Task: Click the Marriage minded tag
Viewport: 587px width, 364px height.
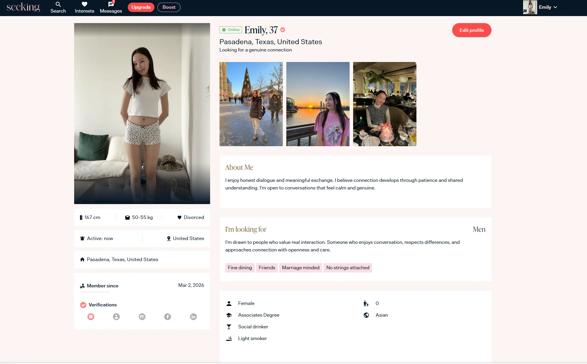Action: [x=300, y=268]
